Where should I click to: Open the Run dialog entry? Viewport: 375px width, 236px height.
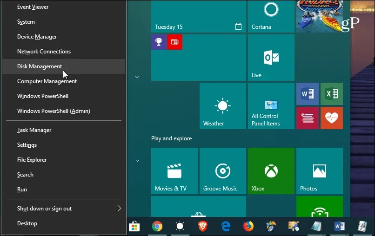(x=64, y=190)
